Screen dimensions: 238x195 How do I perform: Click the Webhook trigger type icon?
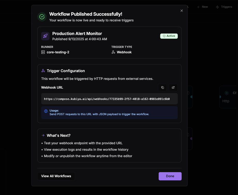(x=113, y=52)
